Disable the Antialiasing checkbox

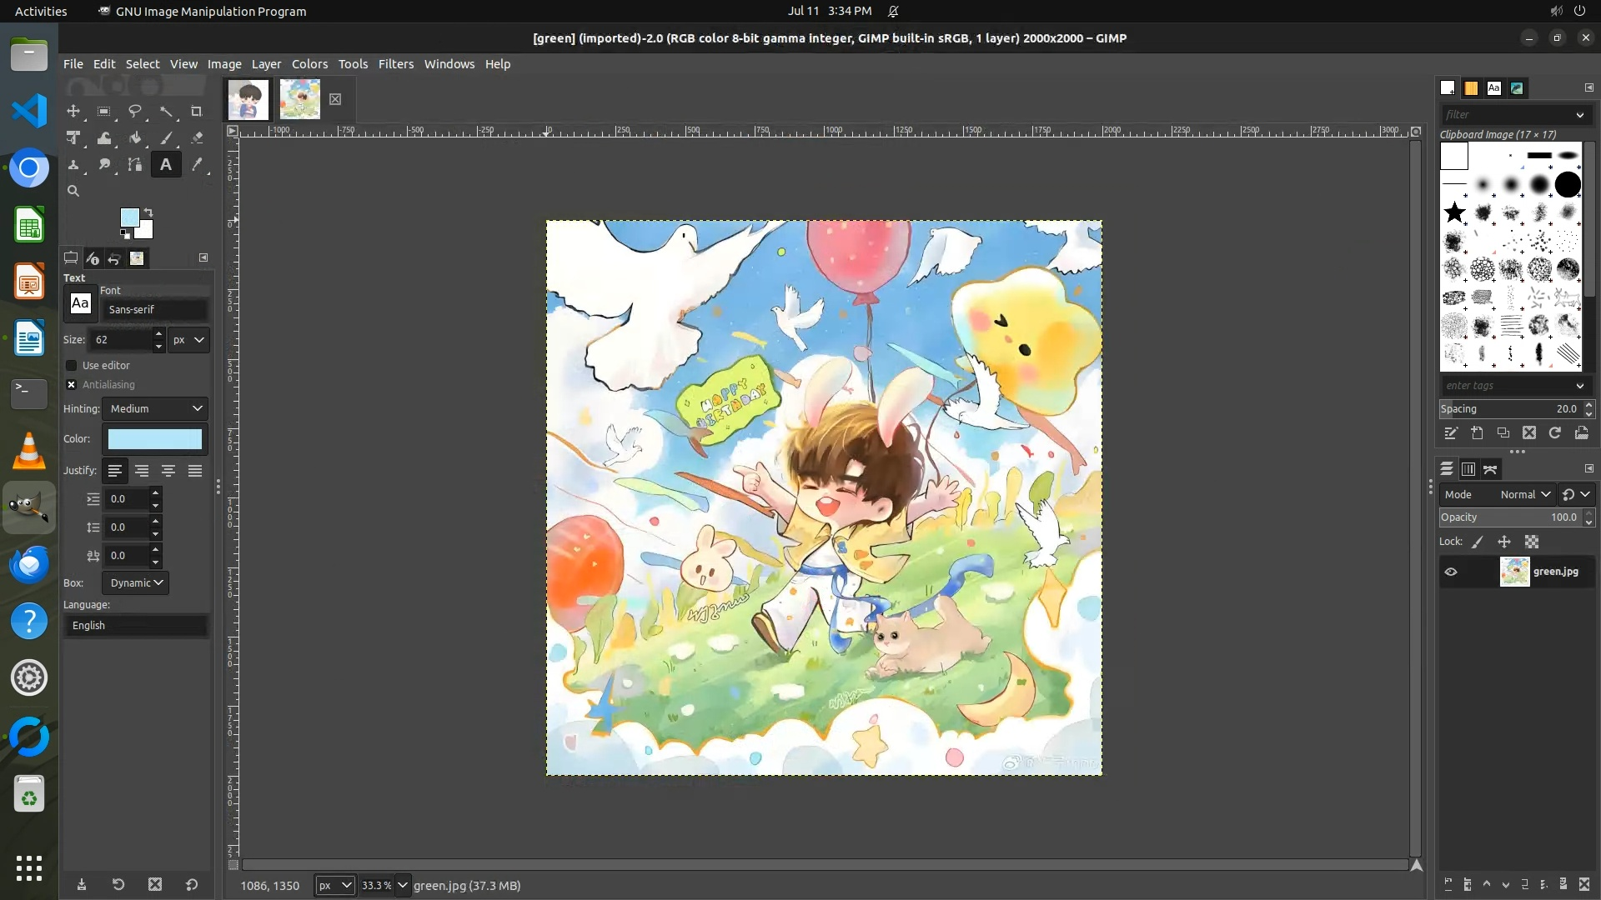click(72, 384)
